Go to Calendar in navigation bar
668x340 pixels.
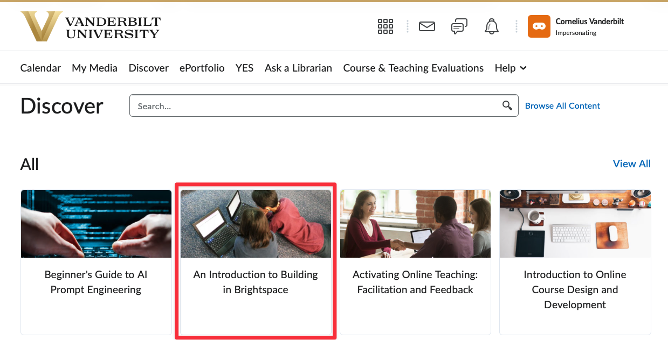40,68
